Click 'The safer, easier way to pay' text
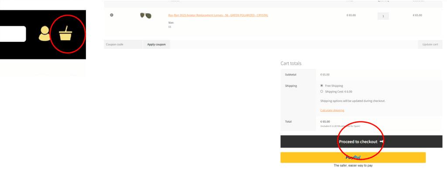Viewport: 447px width, 172px height. [x=353, y=165]
